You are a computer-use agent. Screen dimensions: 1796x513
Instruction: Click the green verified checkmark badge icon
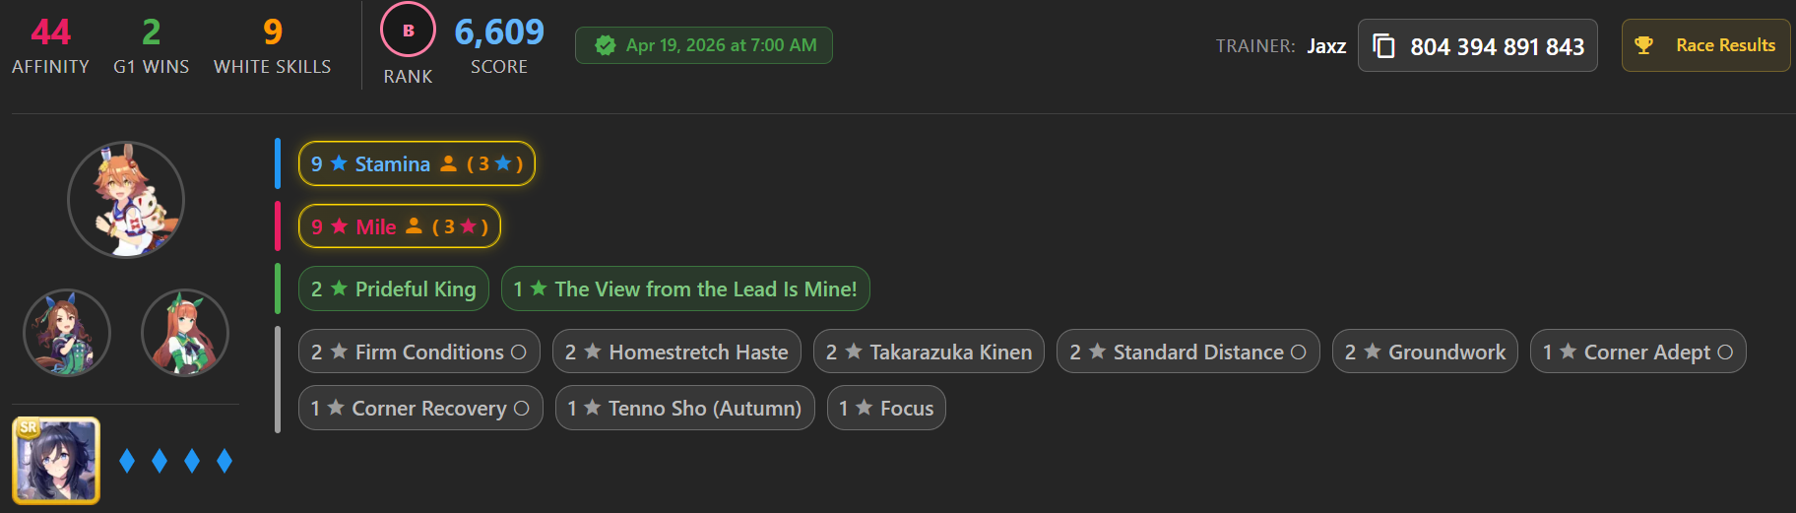tap(606, 45)
